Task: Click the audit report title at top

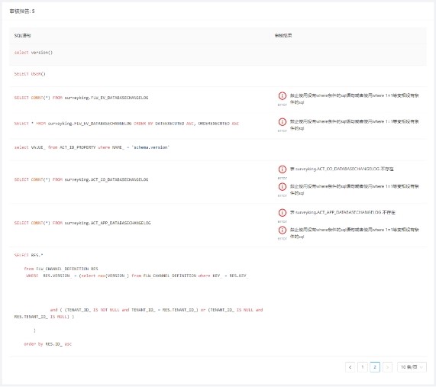Action: (22, 11)
